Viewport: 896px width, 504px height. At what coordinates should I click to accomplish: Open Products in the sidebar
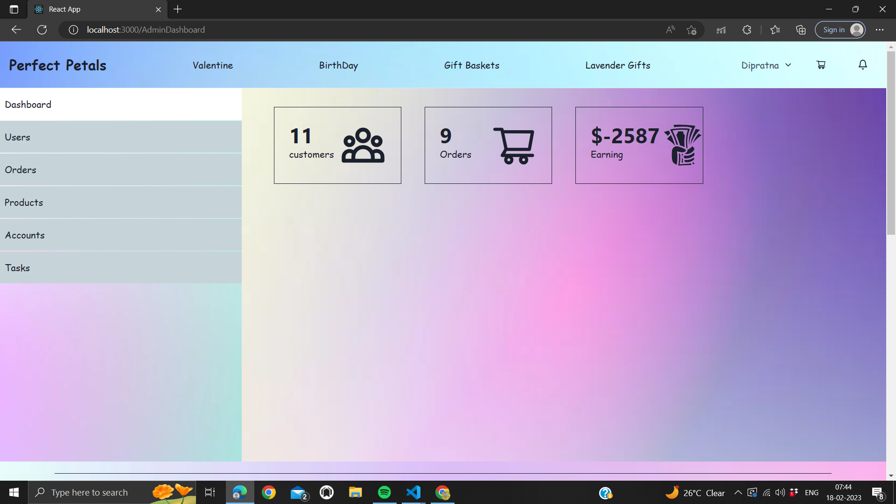24,203
